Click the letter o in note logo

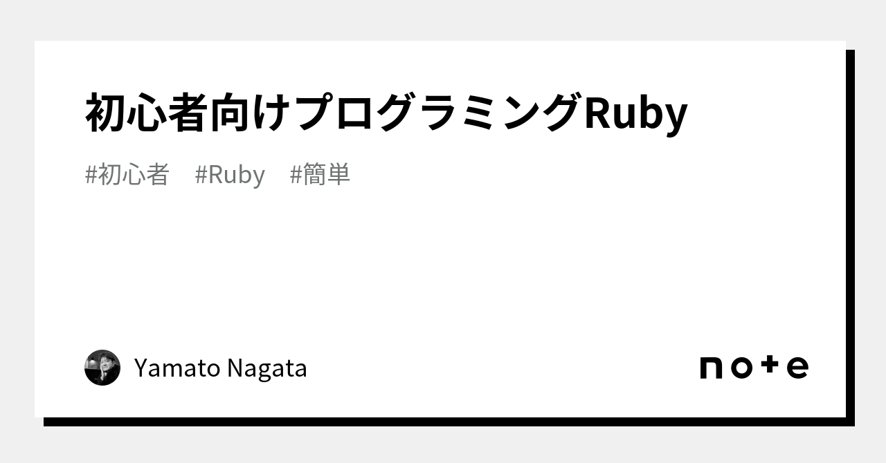click(x=741, y=368)
